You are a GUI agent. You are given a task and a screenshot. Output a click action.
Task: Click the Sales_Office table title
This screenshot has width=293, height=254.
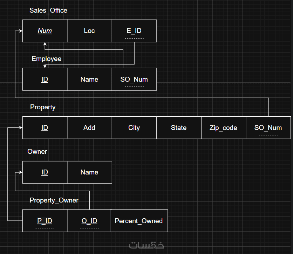48,11
